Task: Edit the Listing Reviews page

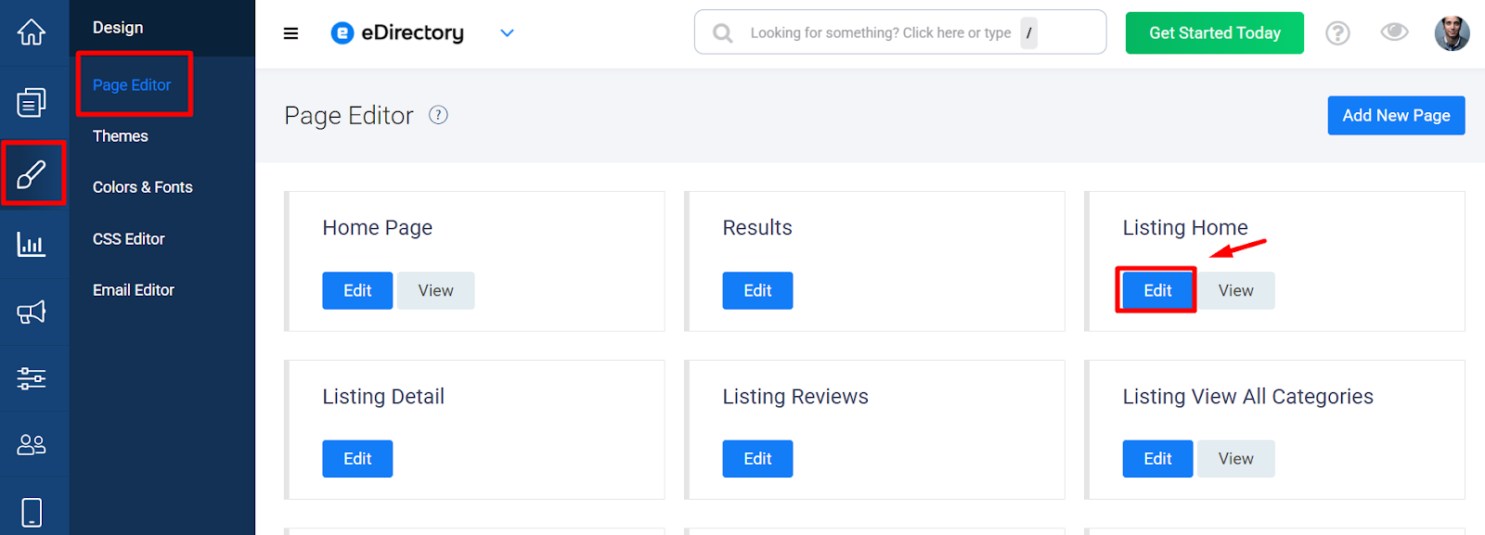Action: coord(757,459)
